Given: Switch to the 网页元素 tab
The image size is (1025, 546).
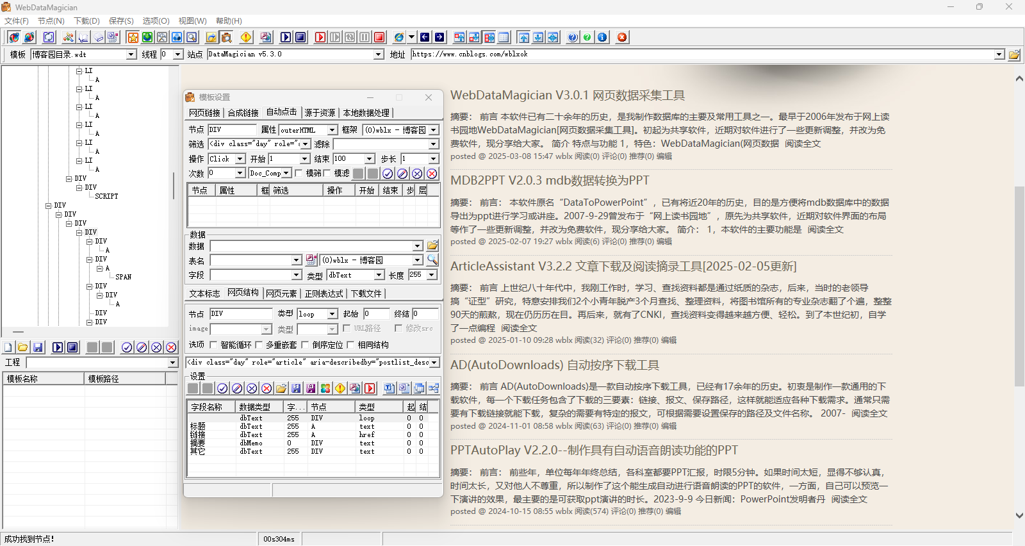Looking at the screenshot, I should [x=282, y=294].
